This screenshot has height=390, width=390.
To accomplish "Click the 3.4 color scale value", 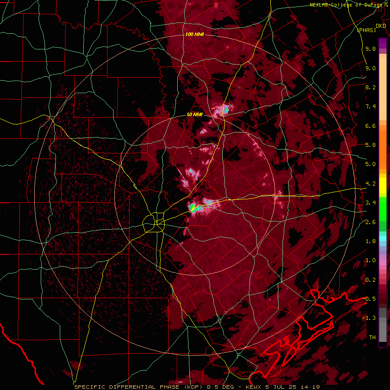I will [370, 203].
